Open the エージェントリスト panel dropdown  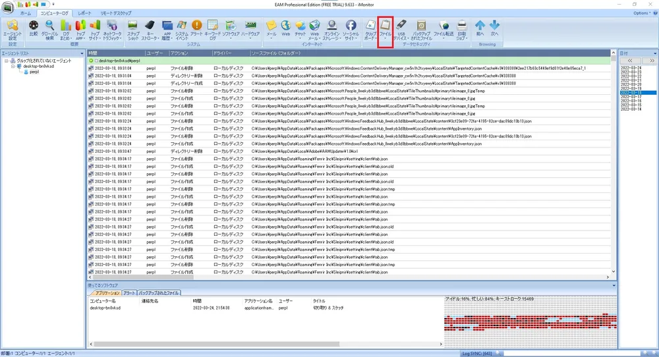(82, 53)
